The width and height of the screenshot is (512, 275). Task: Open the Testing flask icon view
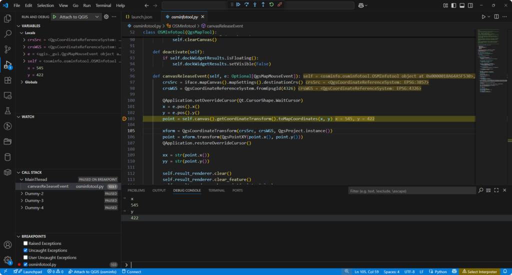7,110
